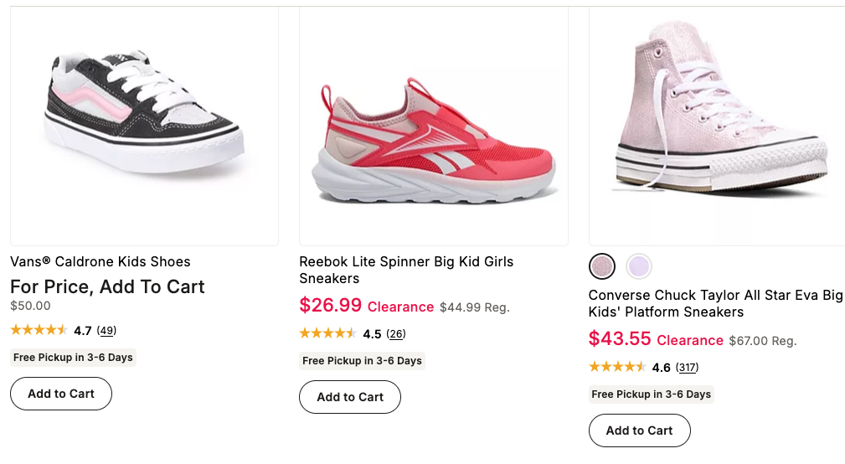The height and width of the screenshot is (464, 845).
Task: Select the pink glitter color swatch
Action: 602,266
